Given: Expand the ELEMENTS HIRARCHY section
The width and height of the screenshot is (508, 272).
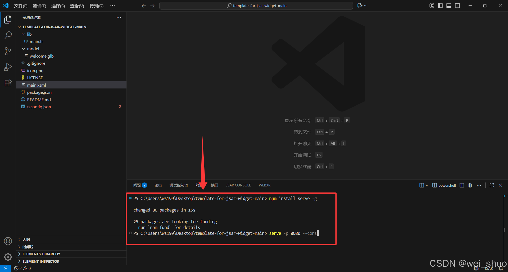Looking at the screenshot, I should 71,254.
